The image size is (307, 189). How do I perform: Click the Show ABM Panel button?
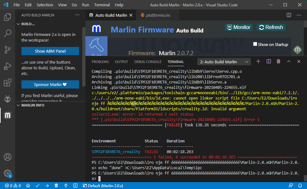click(50, 51)
